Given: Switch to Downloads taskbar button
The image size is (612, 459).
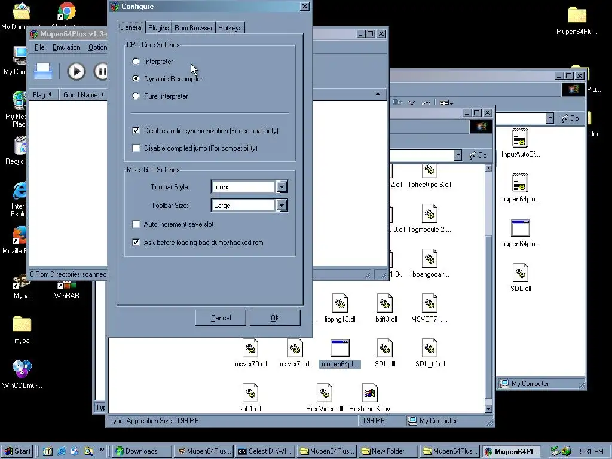Looking at the screenshot, I should 142,451.
